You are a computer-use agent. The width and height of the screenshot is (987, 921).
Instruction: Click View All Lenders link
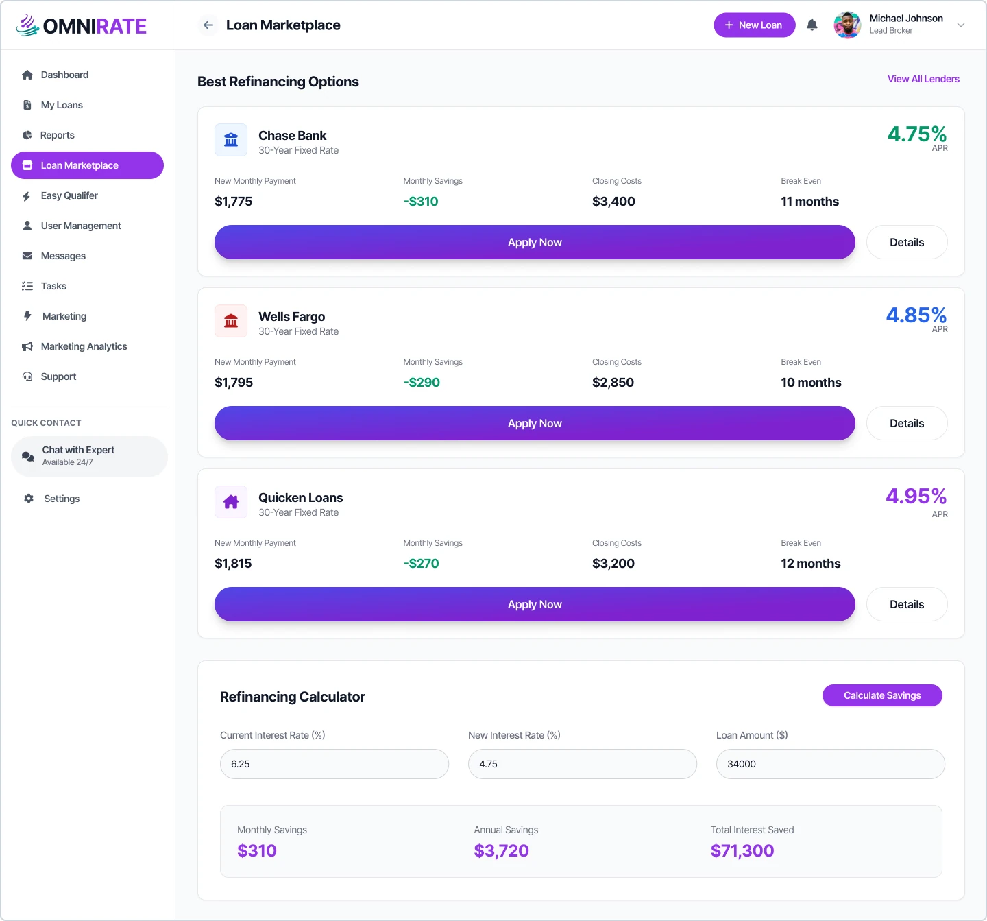coord(923,79)
